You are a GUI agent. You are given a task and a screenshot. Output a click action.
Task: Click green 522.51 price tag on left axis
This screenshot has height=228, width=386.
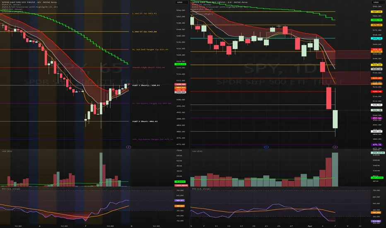click(x=181, y=64)
